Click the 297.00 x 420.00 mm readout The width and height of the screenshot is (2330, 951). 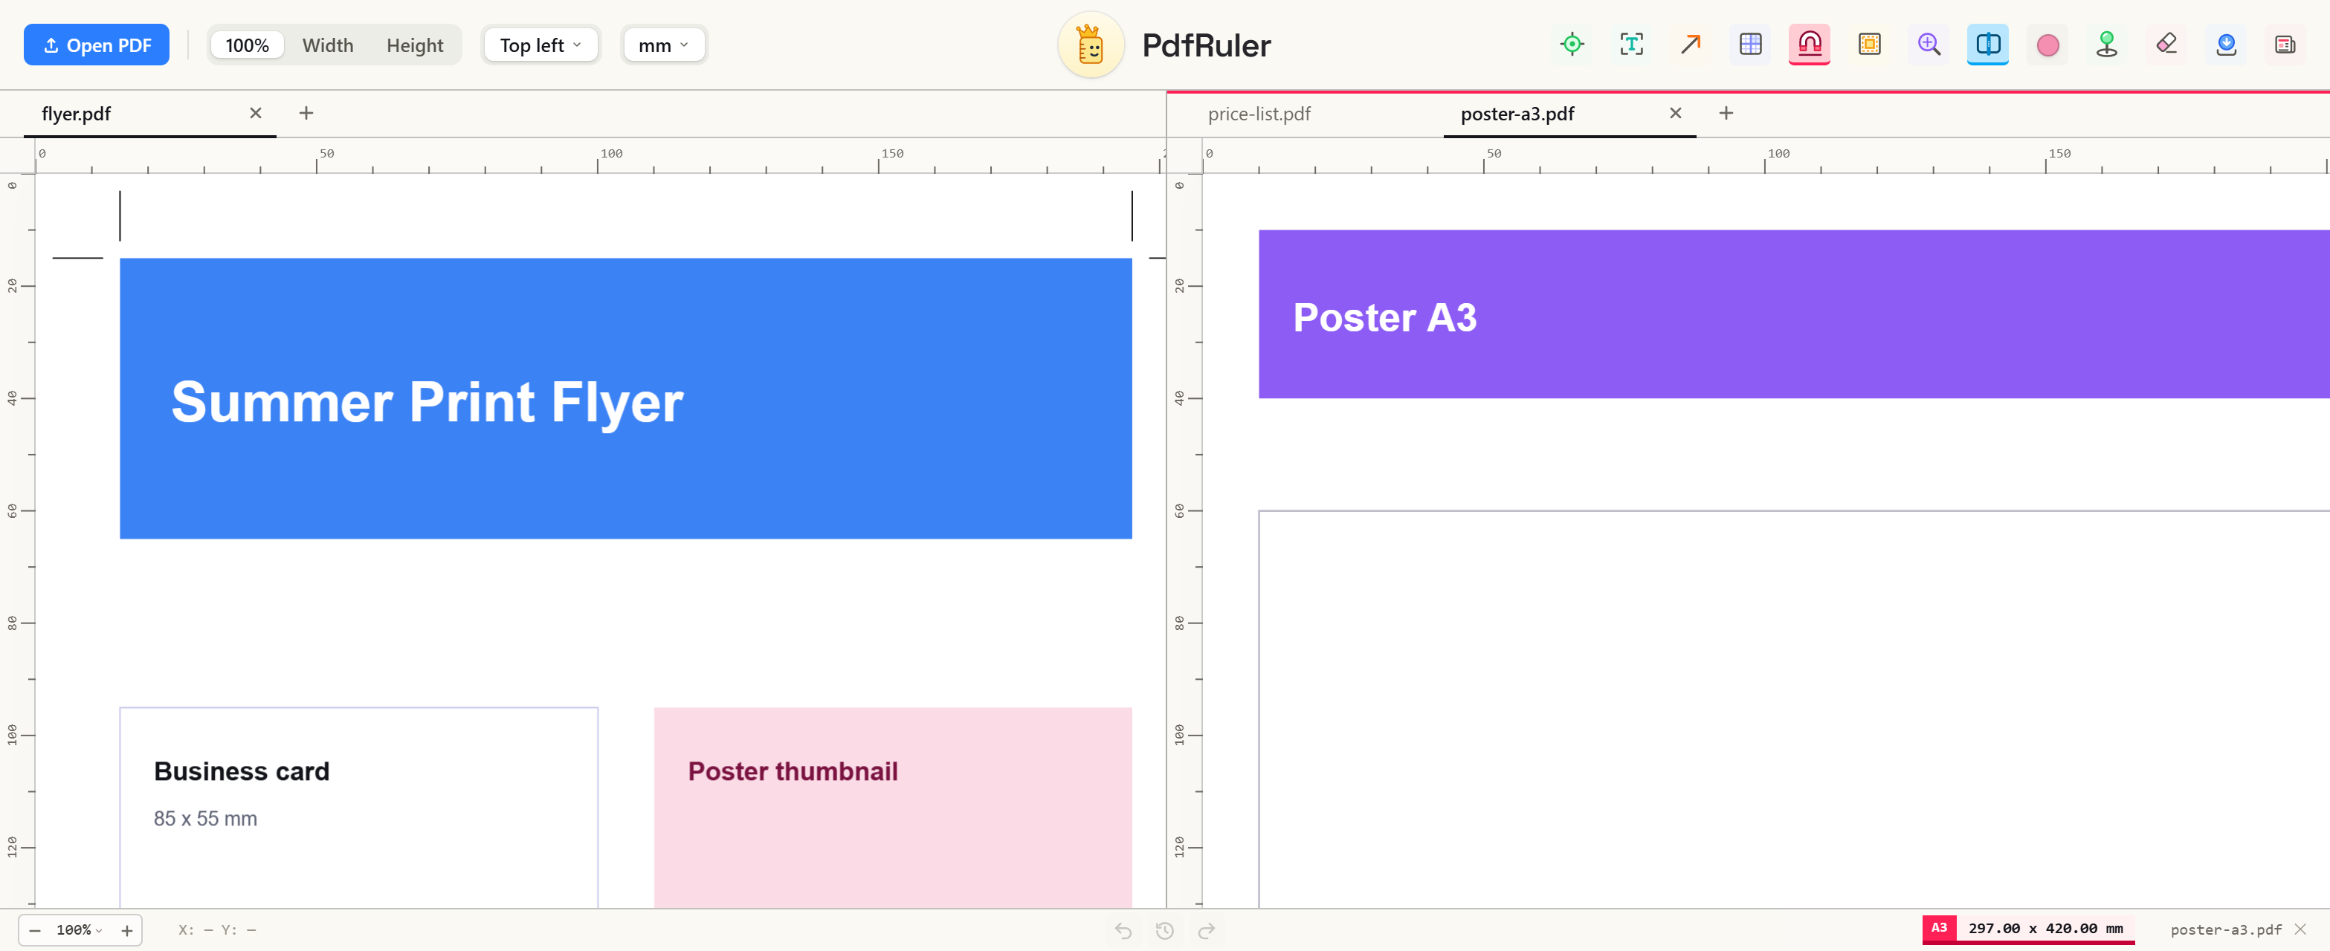pos(2045,929)
